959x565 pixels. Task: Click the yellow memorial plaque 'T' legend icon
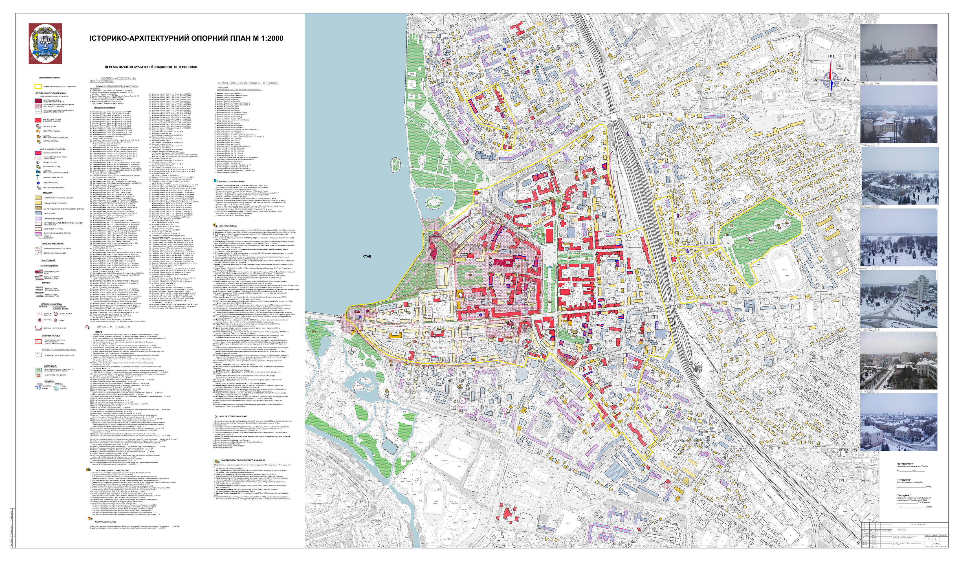[x=38, y=131]
